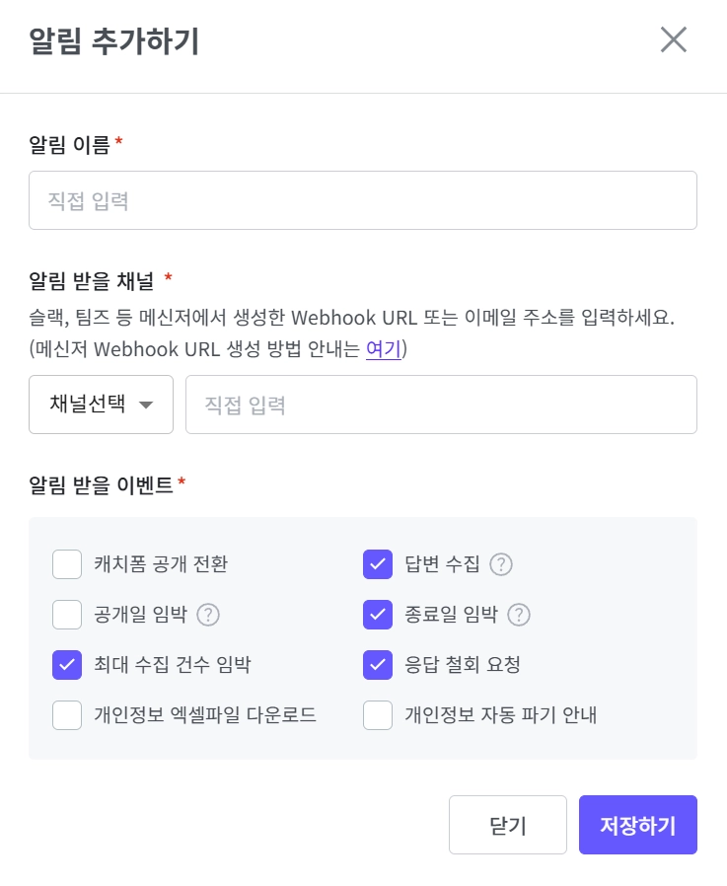727x886 pixels.
Task: Click help icon beside 공개일 임박
Action: point(208,615)
